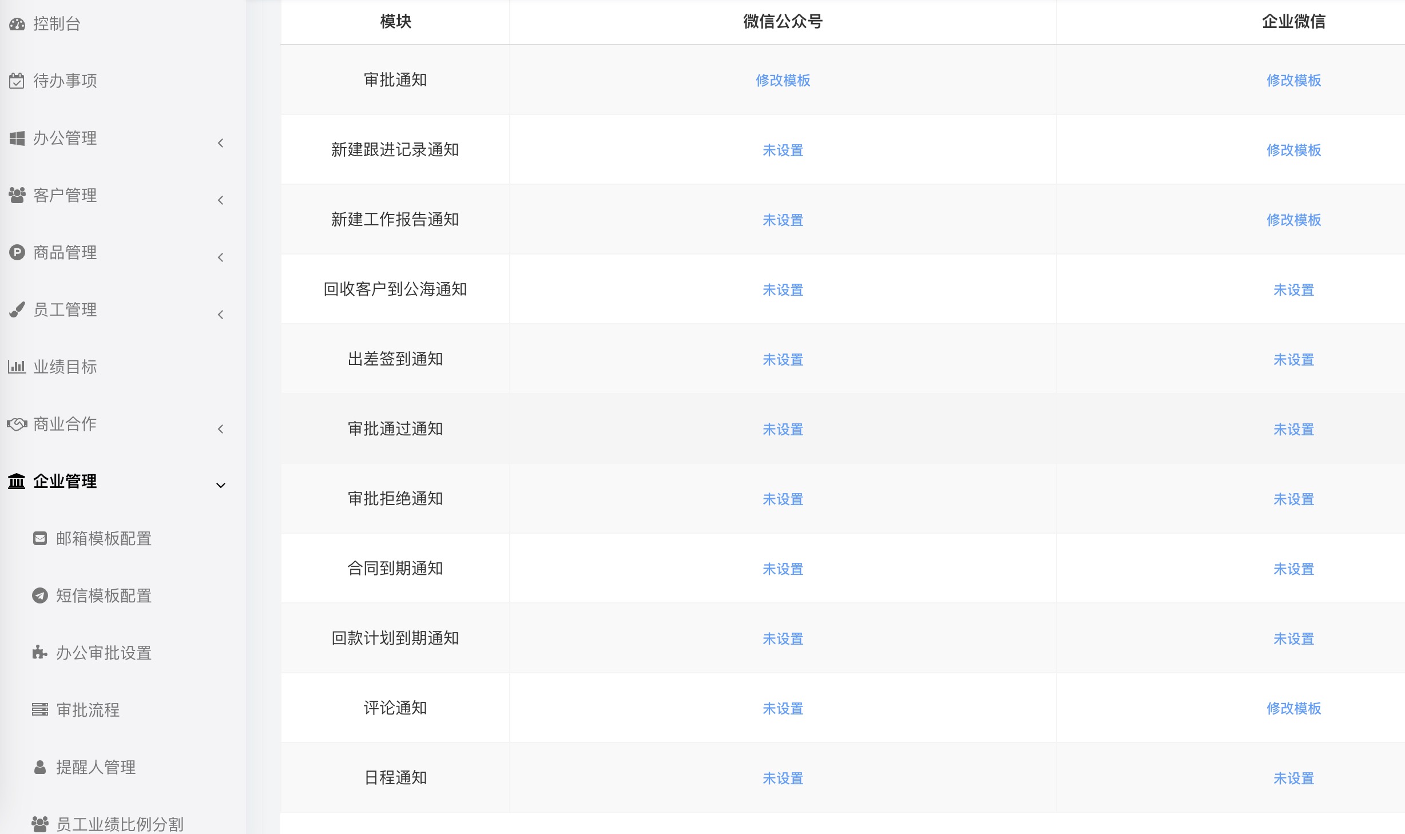Image resolution: width=1405 pixels, height=834 pixels.
Task: Open 短信模板配置 in the sidebar
Action: coord(104,596)
